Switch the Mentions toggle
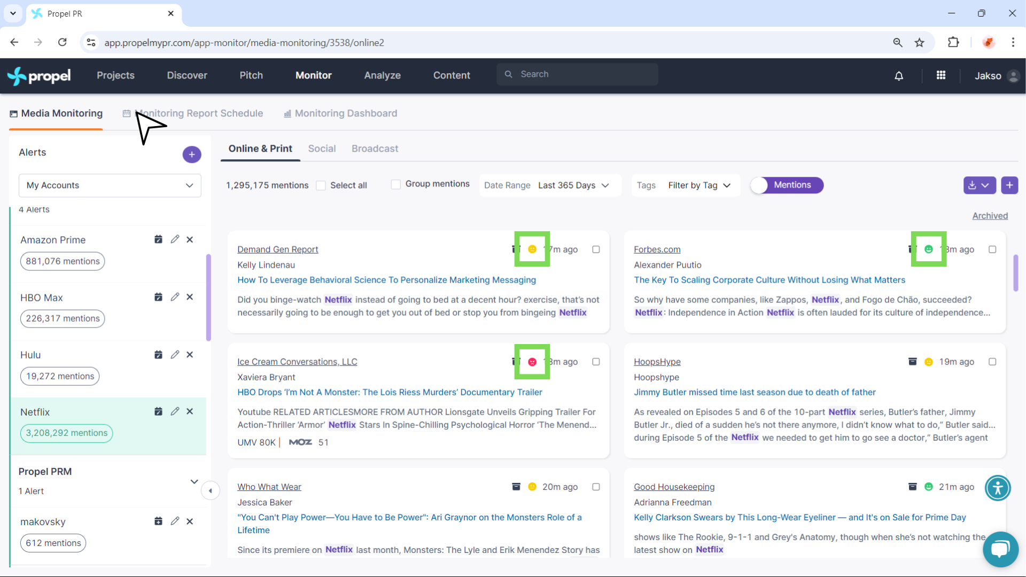The height and width of the screenshot is (577, 1026). pos(787,185)
